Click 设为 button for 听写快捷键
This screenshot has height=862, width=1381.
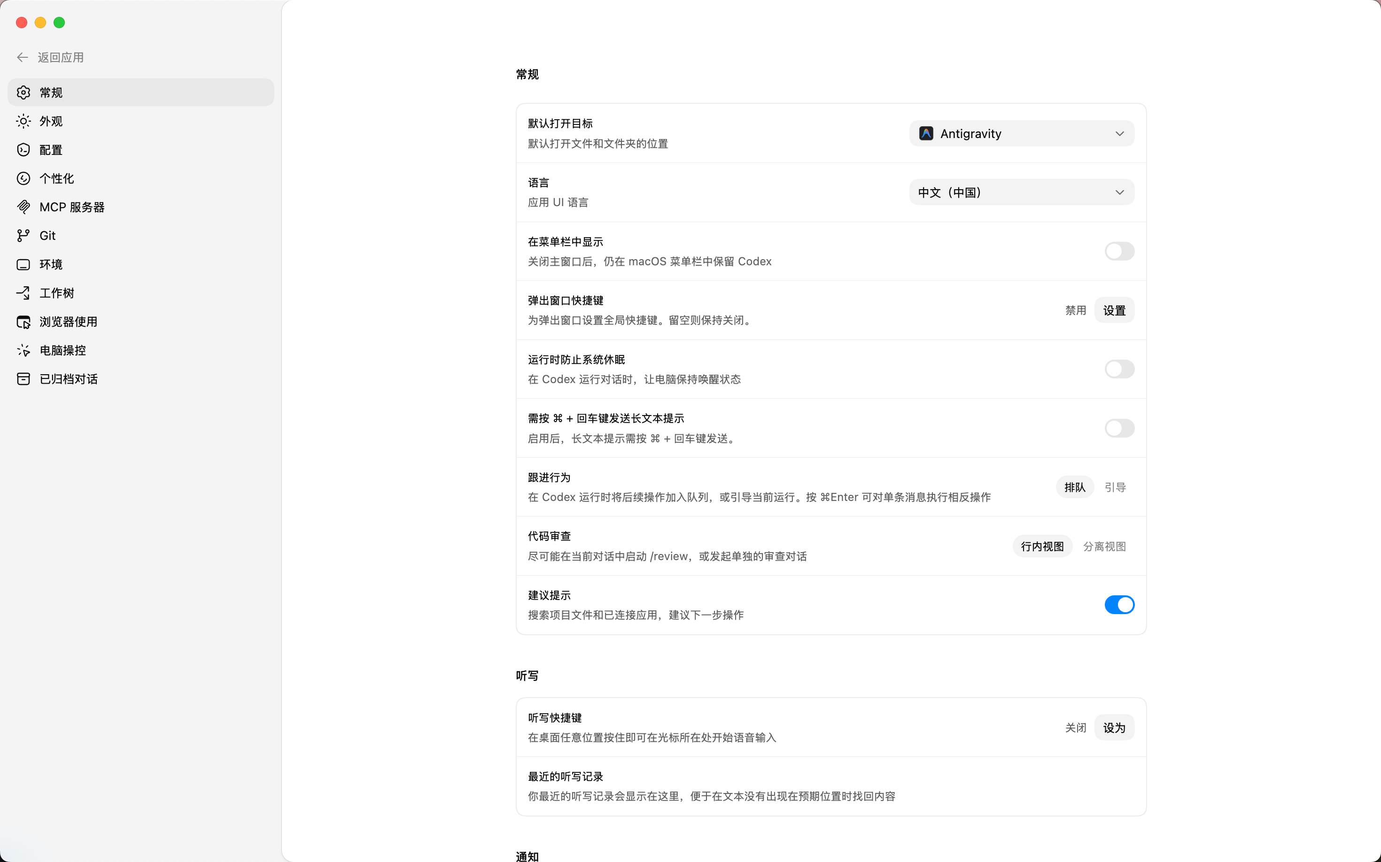click(1113, 728)
